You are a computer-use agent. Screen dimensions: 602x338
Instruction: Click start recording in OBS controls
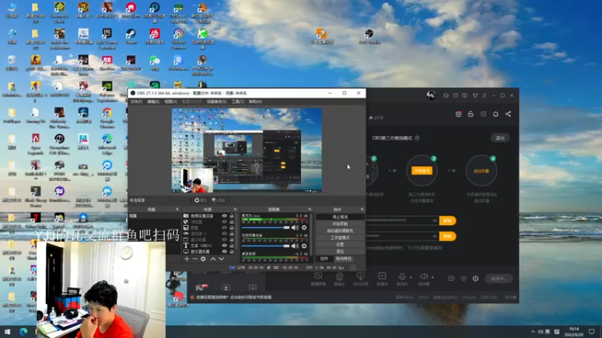[x=340, y=224]
